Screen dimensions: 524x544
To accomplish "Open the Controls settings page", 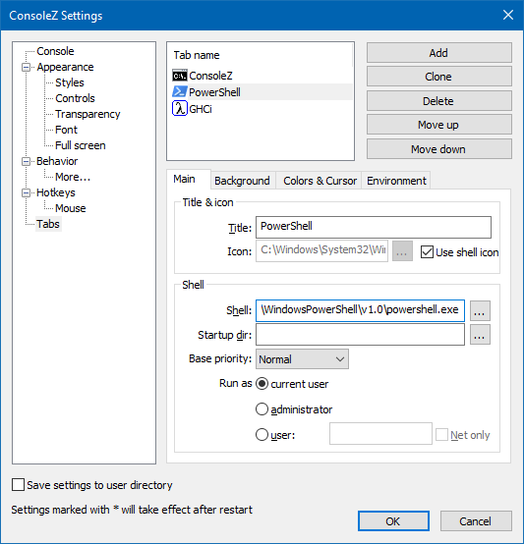I will pyautogui.click(x=75, y=98).
